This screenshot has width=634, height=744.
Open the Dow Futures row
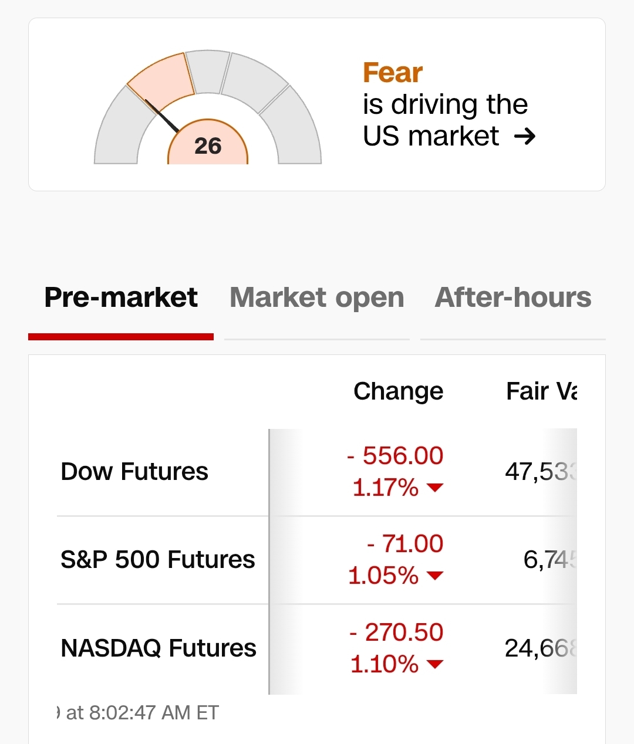coord(134,472)
